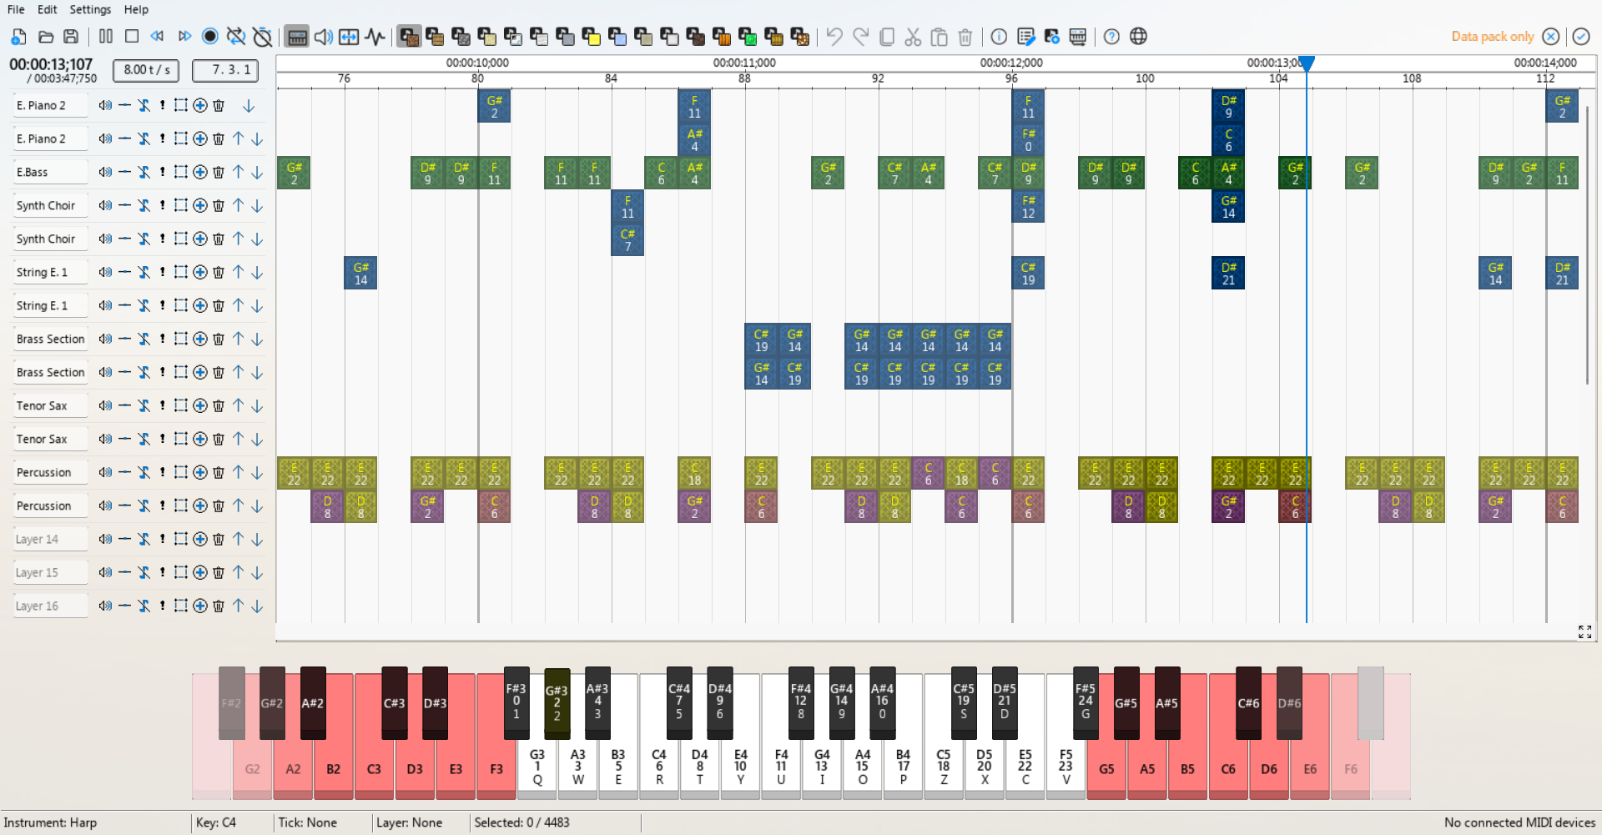Create a new song with the toolbar icon

coord(18,37)
